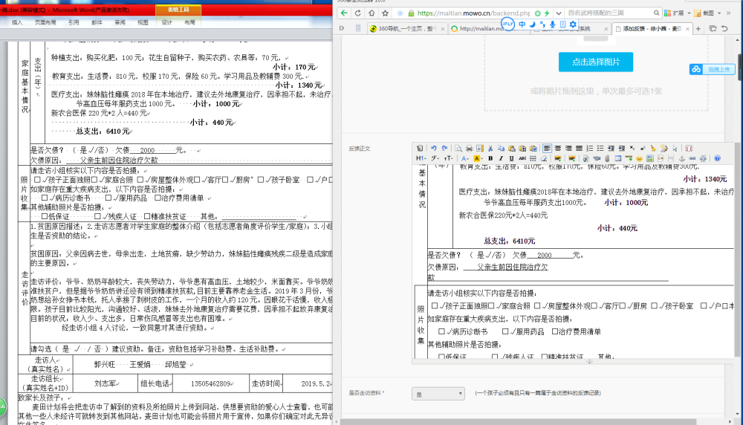Activate iFLY voice input microphone
The image size is (743, 425).
click(553, 25)
